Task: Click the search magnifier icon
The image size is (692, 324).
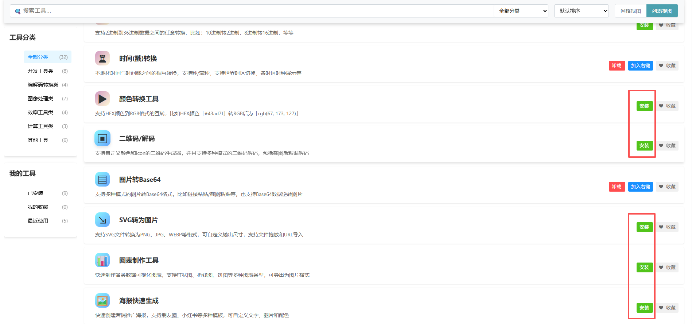Action: pyautogui.click(x=18, y=11)
